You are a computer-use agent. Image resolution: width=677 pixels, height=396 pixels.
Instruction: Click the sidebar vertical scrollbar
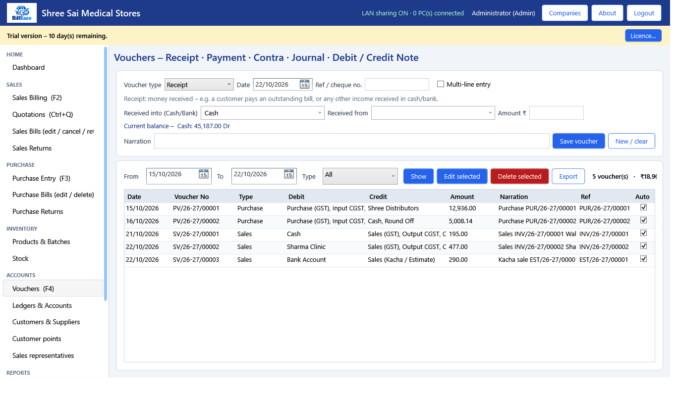coord(106,173)
